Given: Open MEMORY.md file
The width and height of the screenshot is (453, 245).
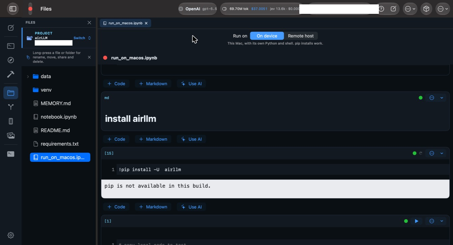Looking at the screenshot, I should (x=56, y=104).
